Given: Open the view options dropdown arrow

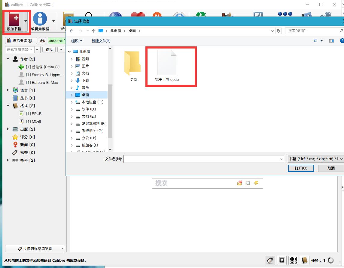Looking at the screenshot, I should (322, 41).
